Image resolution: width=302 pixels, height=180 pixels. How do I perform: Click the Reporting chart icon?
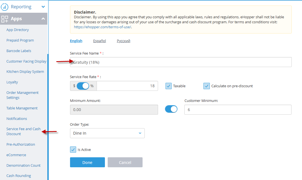coord(5,7)
